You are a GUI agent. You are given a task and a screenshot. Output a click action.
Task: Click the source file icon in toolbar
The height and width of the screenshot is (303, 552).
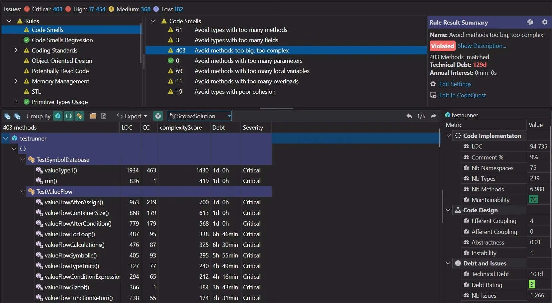(104, 116)
